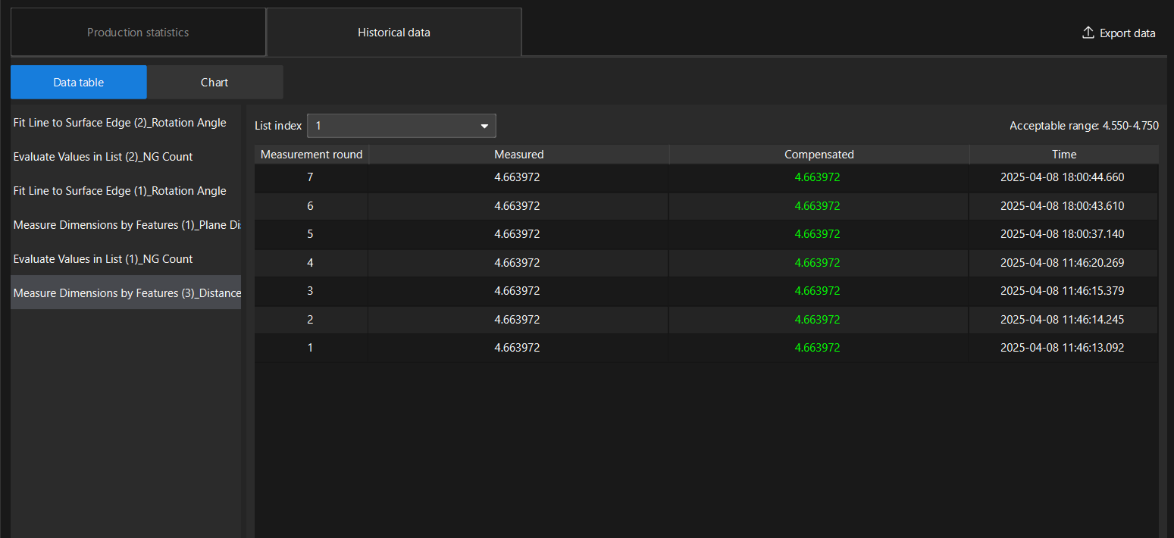Screen dimensions: 1174x538
Task: Select Fit Line to Surface Edge (2)_Rotation Angle
Action: (x=120, y=123)
